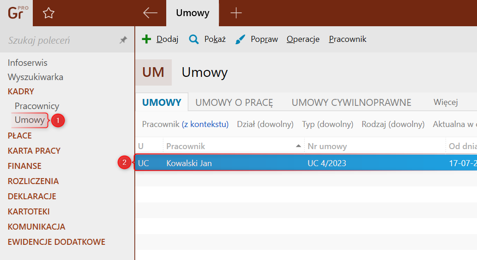Open the Operacje menu
Viewport: 477px width, 260px height.
(303, 39)
